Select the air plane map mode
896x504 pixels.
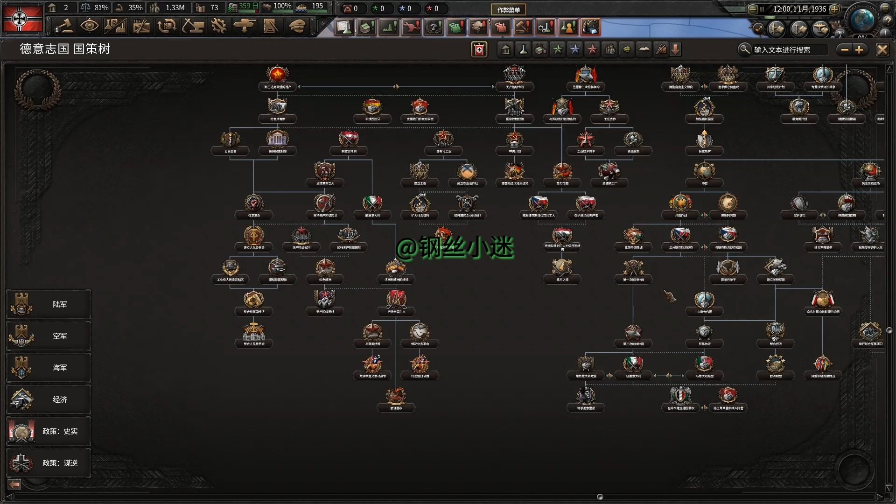tap(821, 29)
